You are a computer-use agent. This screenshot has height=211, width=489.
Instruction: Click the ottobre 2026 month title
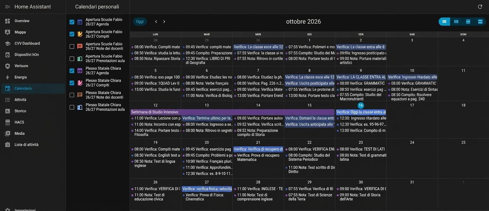coord(304,22)
